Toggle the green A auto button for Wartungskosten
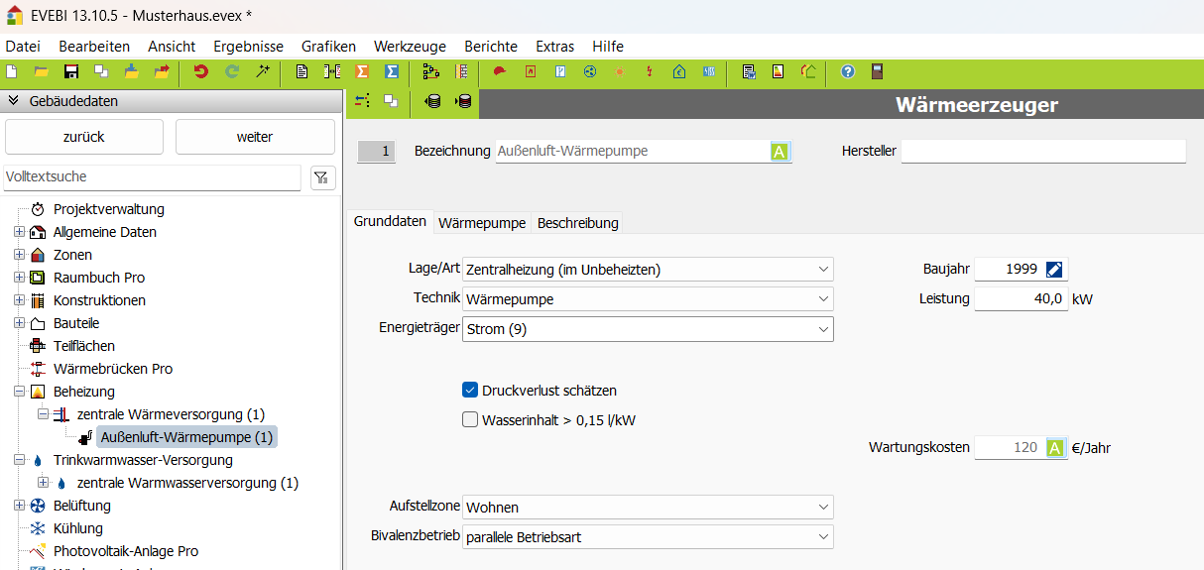Image resolution: width=1204 pixels, height=570 pixels. pos(1055,448)
